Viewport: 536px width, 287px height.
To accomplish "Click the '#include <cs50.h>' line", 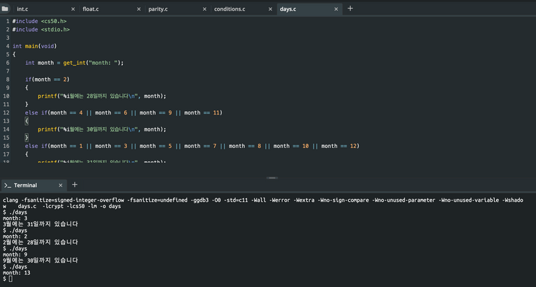I will (x=39, y=21).
